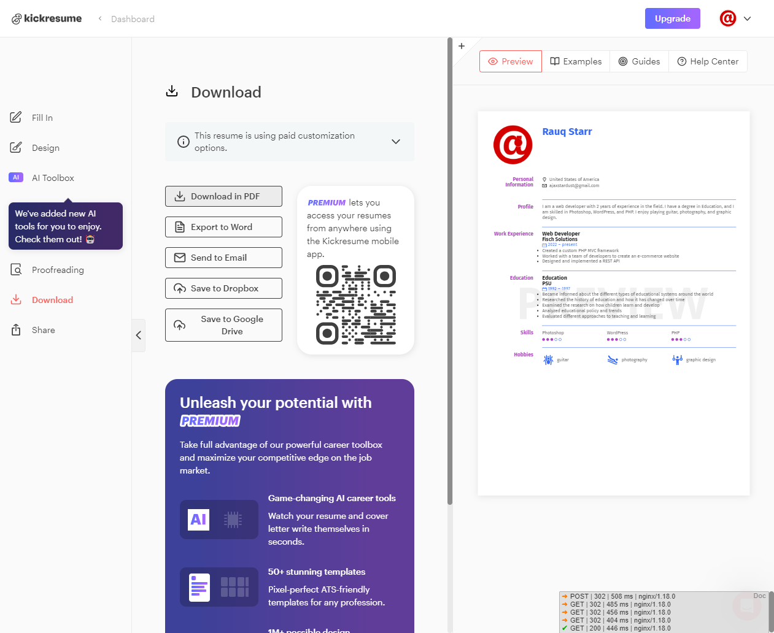Click the chat support bubble
This screenshot has height=633, width=774.
(x=747, y=606)
